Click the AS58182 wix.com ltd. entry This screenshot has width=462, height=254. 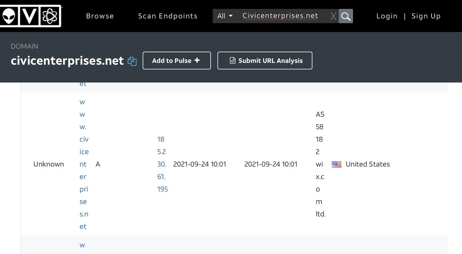320,164
